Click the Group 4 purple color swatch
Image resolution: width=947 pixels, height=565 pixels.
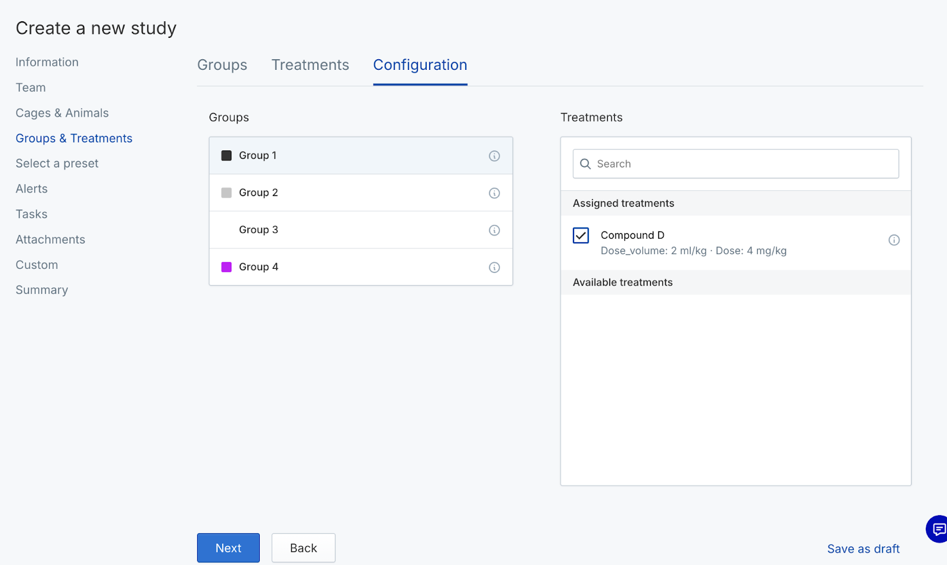click(x=226, y=267)
